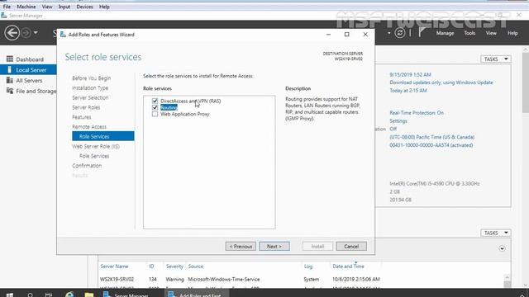Viewport: 529px width, 297px height.
Task: Check Web Application Proxy
Action: 155,114
